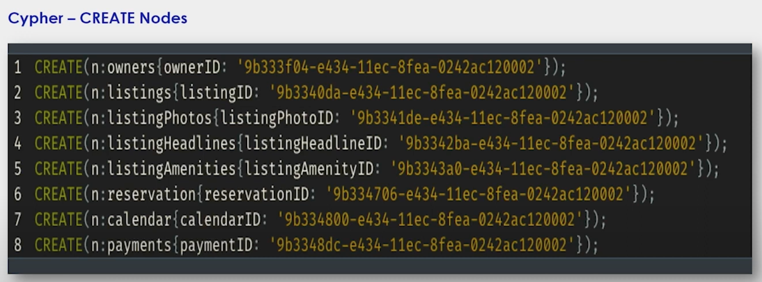Click line number 4 in the code block
The width and height of the screenshot is (762, 282).
pos(17,144)
